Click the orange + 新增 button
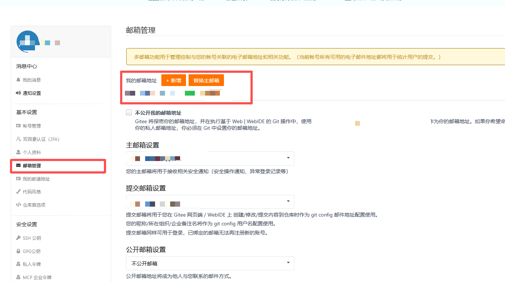Viewport: 505px width, 282px height. coord(173,80)
